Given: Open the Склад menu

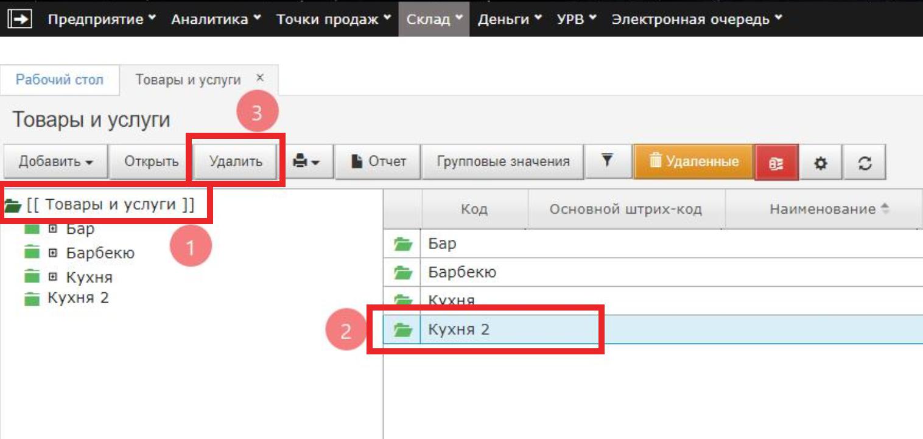Looking at the screenshot, I should pyautogui.click(x=433, y=19).
